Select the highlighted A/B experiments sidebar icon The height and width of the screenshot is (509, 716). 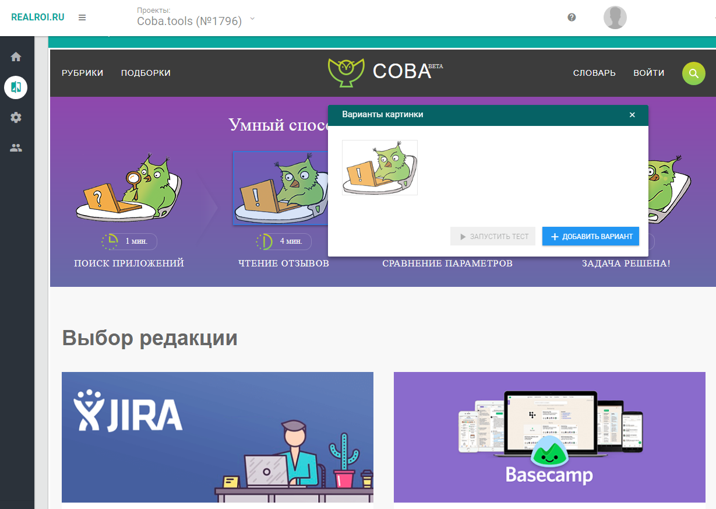coord(16,87)
